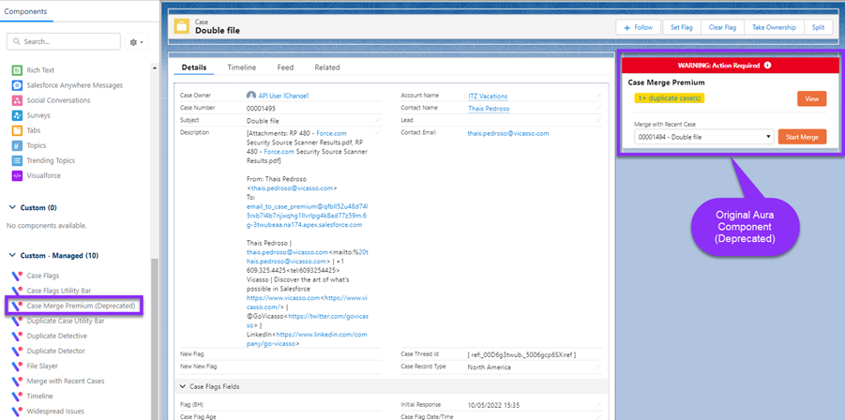Click the Duplicate Detective component icon

(17, 336)
